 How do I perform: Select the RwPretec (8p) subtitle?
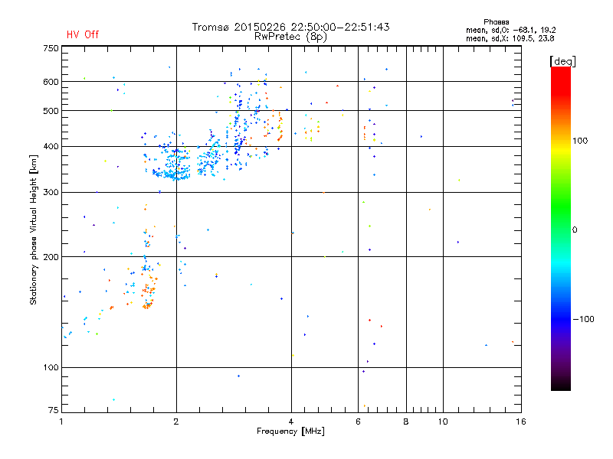tap(290, 37)
